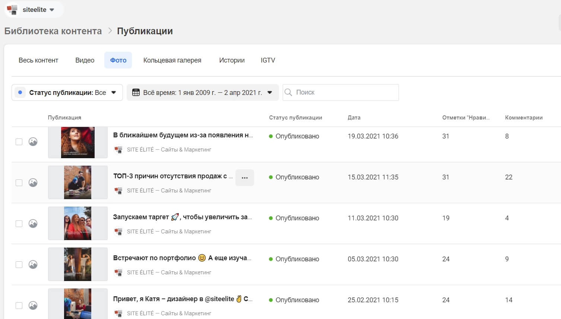The height and width of the screenshot is (319, 561).
Task: Click photo type icon of Запускаем таргет post
Action: (33, 223)
